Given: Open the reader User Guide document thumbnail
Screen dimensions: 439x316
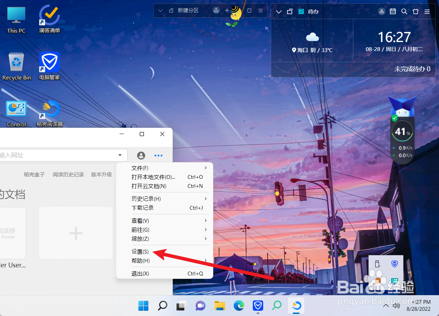Looking at the screenshot, I should (13, 233).
